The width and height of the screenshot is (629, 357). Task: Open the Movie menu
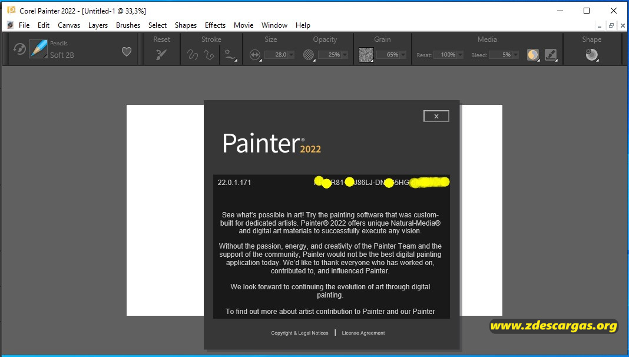tap(243, 25)
